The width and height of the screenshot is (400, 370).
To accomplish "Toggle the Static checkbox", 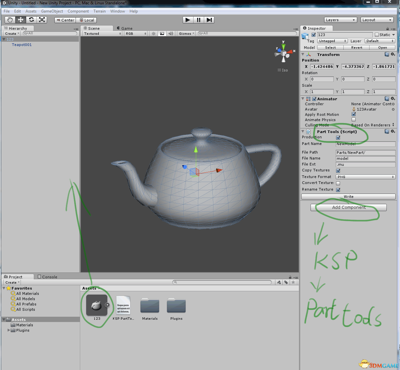I will point(377,35).
